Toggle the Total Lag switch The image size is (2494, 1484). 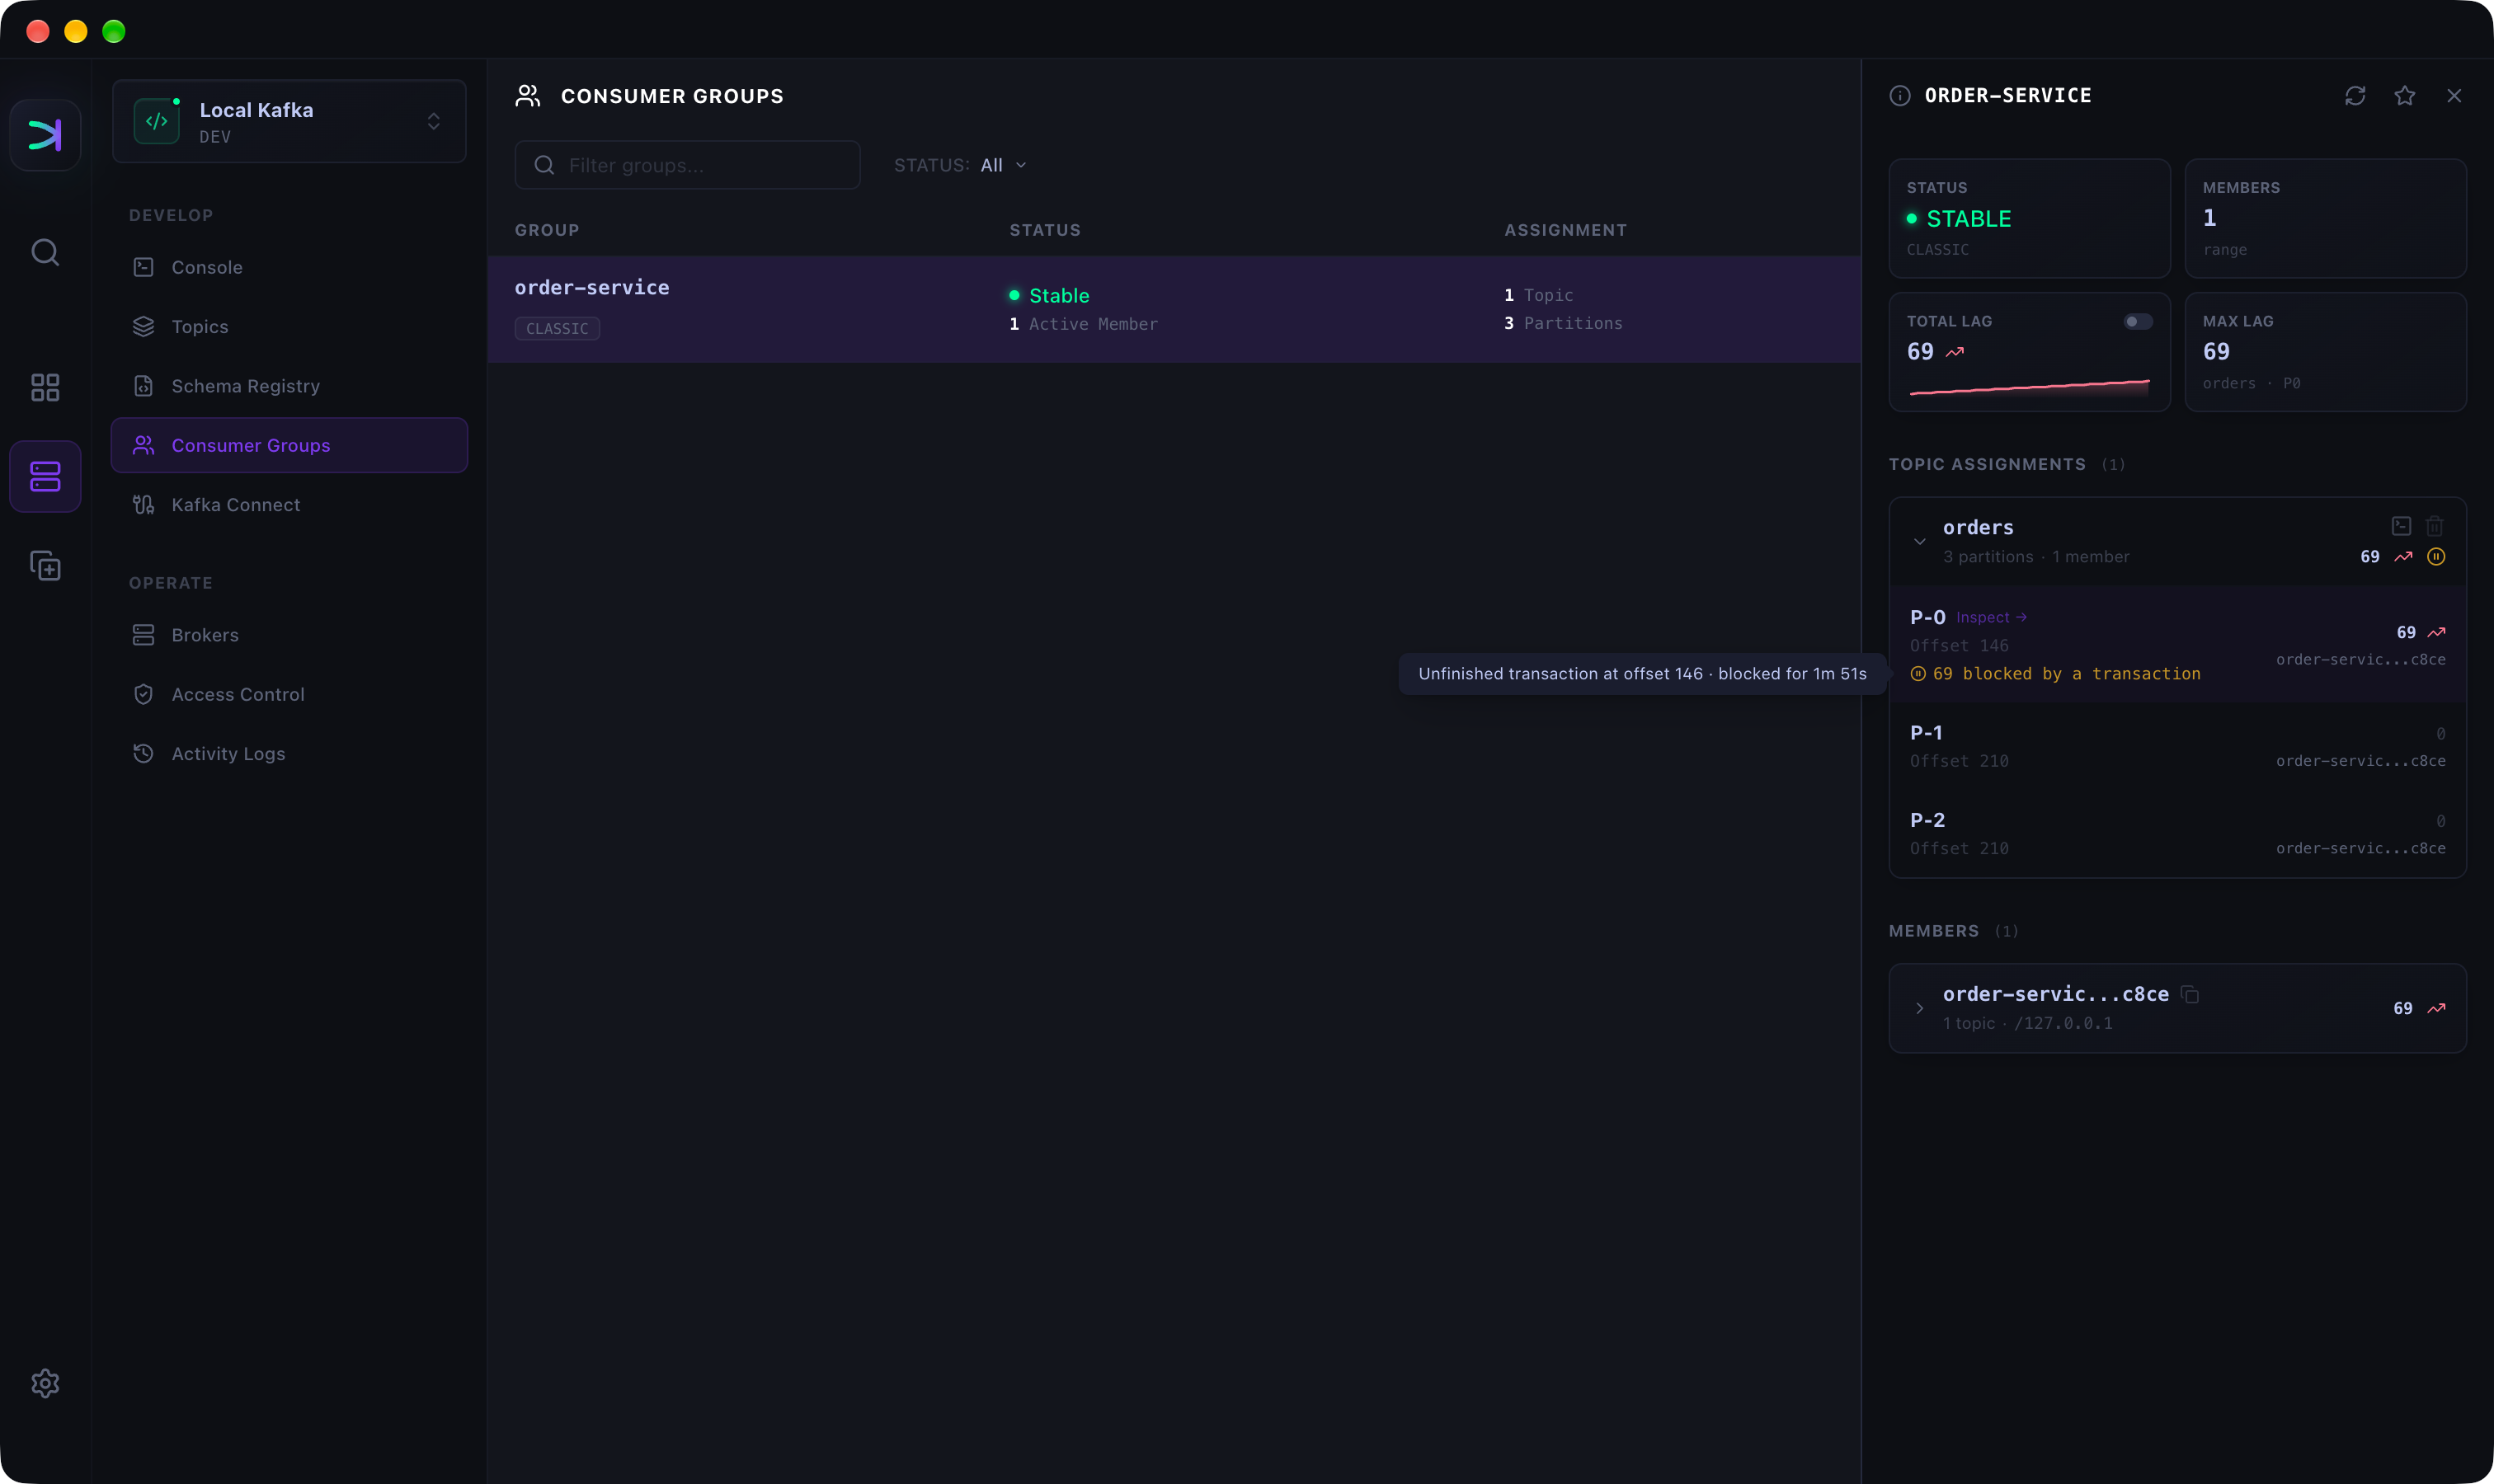click(x=2138, y=322)
